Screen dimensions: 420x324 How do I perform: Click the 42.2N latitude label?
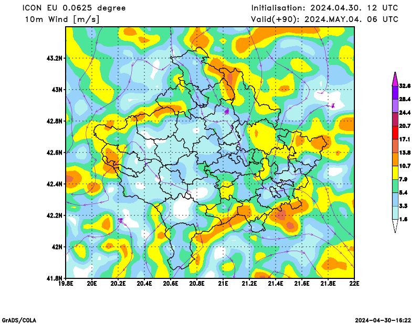(x=55, y=215)
